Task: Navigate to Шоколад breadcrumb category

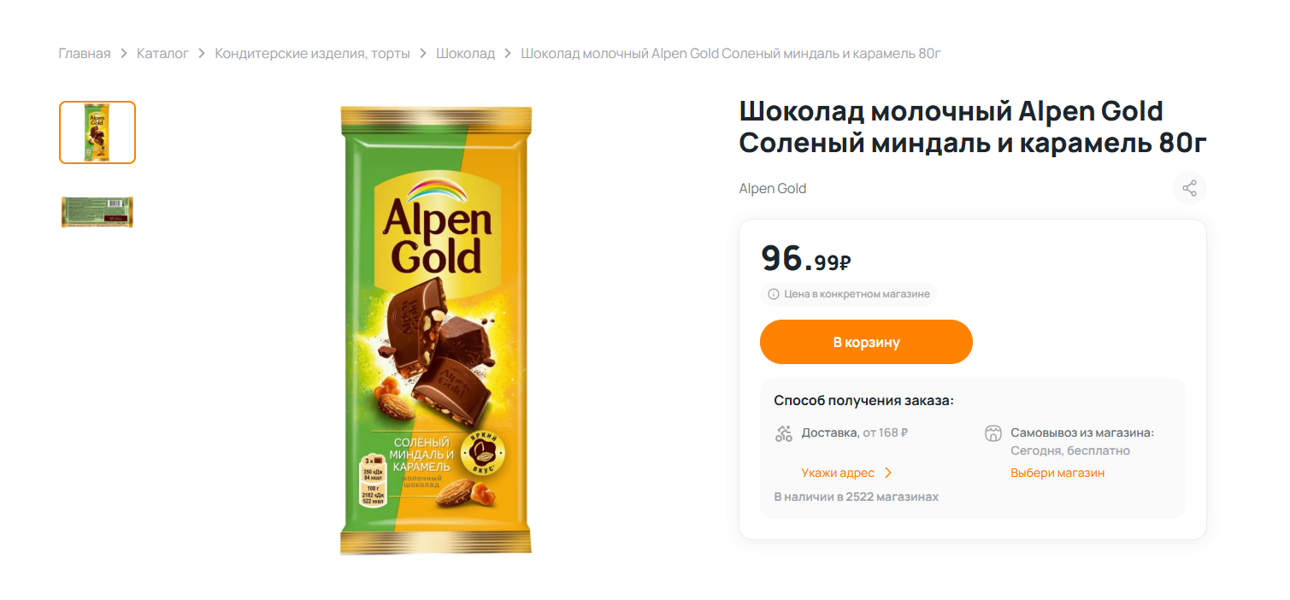Action: click(465, 54)
